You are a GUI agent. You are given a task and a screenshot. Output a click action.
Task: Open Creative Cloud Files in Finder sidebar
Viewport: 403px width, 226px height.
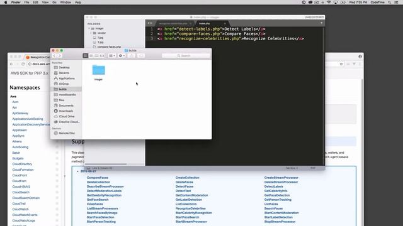[66, 122]
